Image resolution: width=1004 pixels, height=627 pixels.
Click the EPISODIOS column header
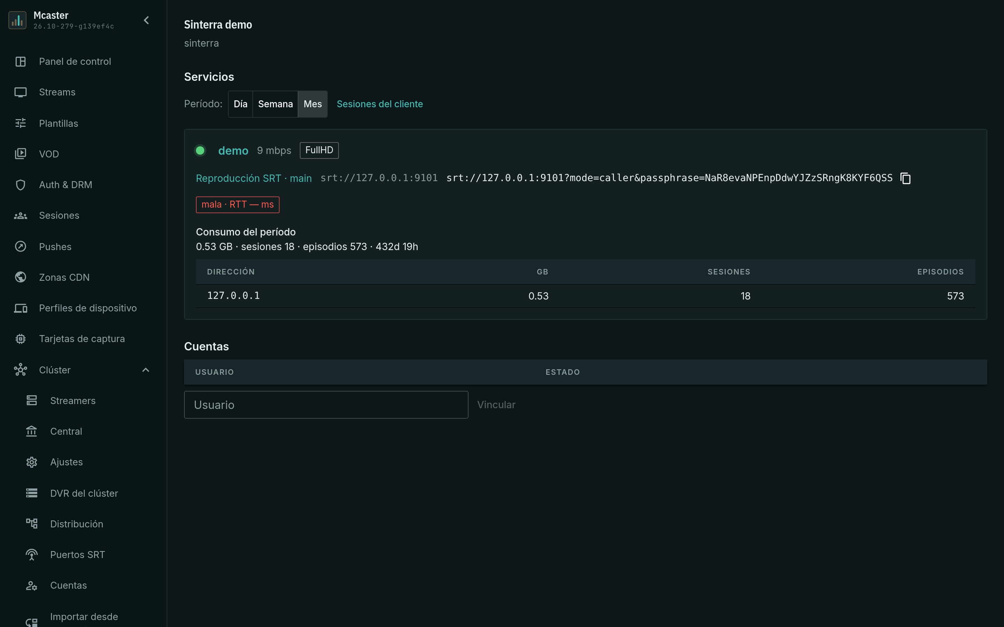tap(940, 272)
